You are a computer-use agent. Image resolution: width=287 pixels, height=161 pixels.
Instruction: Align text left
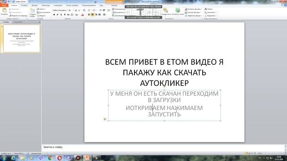pos(89,15)
